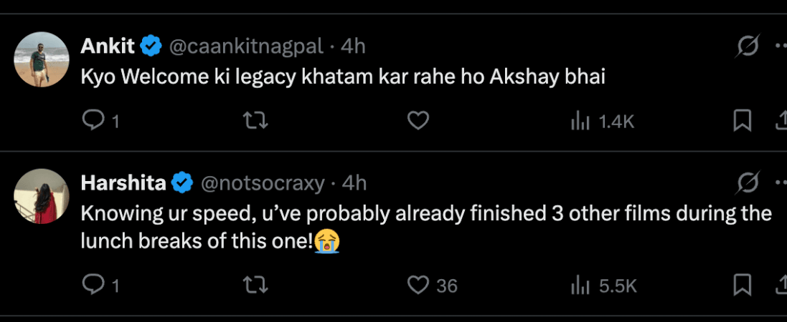Open Grok icon on Ankit's tweet

[748, 47]
